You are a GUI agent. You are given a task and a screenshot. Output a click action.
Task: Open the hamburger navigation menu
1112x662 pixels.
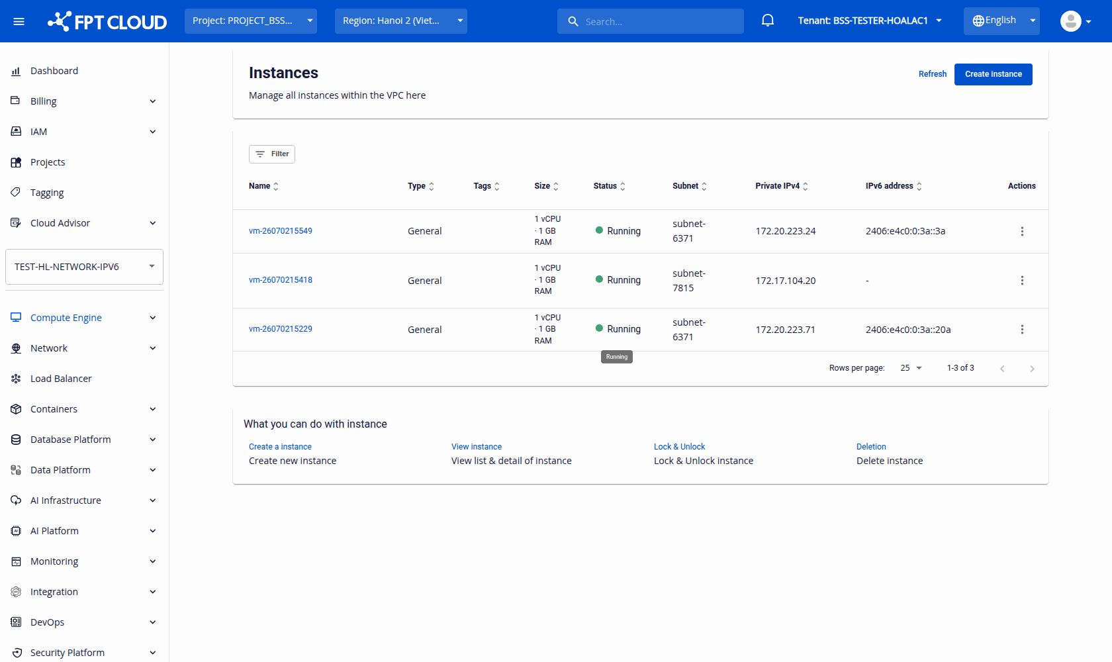click(x=19, y=21)
